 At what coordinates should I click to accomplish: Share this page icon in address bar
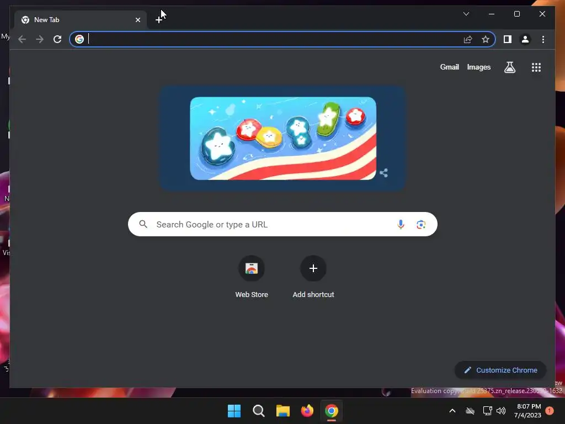(468, 39)
